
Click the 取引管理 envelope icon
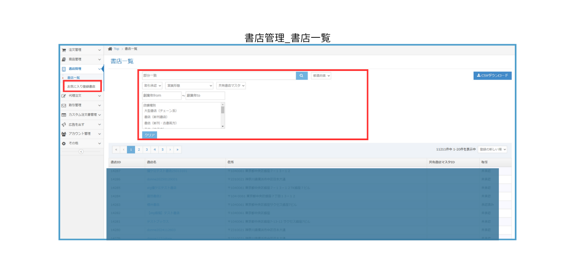tap(64, 105)
